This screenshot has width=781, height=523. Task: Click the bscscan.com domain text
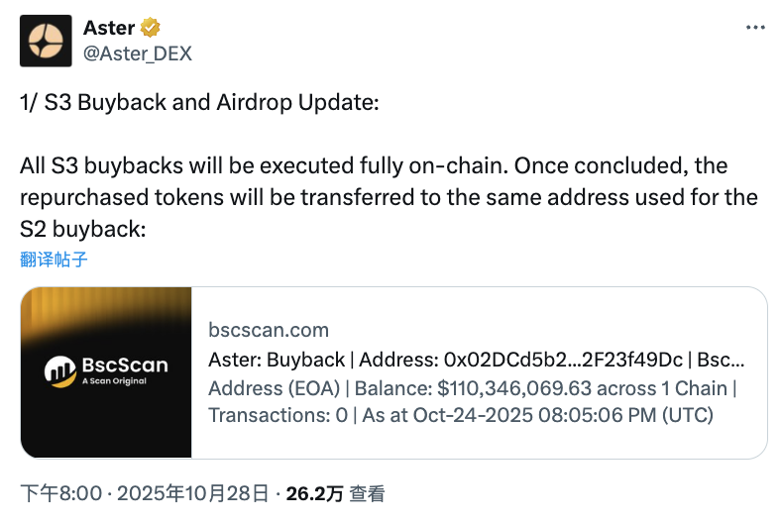click(269, 330)
